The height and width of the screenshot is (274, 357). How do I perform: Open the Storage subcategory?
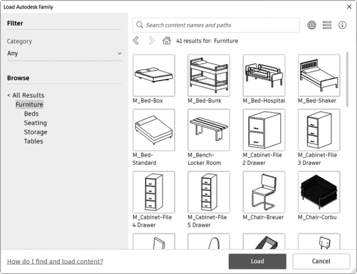point(36,132)
